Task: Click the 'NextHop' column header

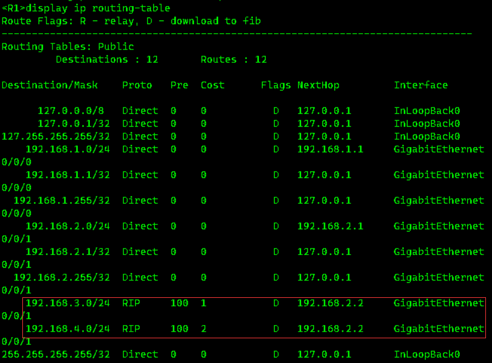Action: coord(319,85)
